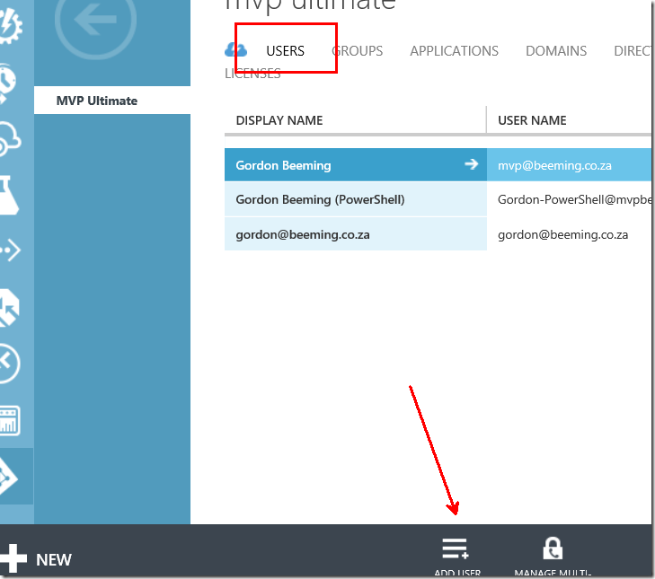Open the Add User command icon

pyautogui.click(x=456, y=548)
